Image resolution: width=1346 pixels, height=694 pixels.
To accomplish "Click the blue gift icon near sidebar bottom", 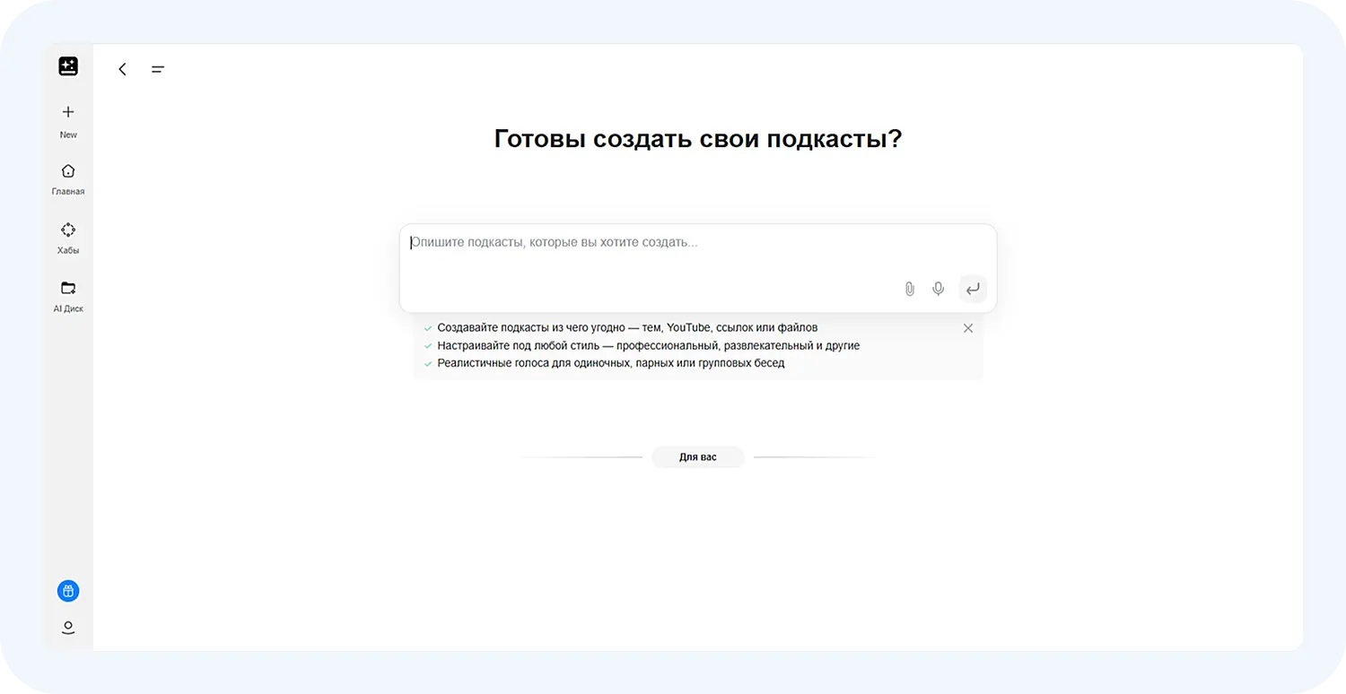I will point(67,591).
